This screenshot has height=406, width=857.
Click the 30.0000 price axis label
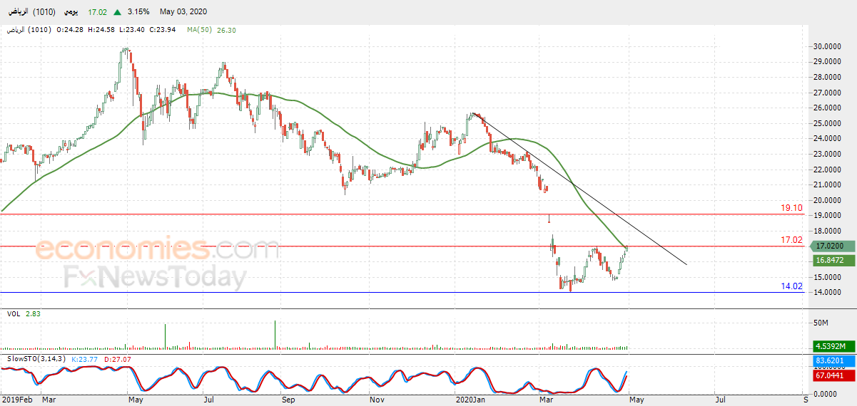828,46
